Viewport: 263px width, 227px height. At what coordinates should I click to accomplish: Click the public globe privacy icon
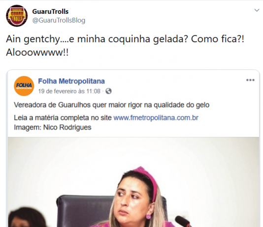pyautogui.click(x=108, y=91)
